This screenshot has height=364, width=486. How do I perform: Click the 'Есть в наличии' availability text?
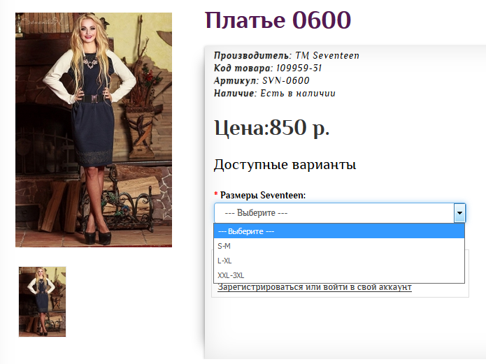[x=298, y=93]
